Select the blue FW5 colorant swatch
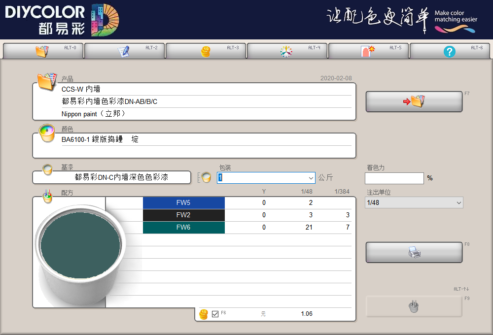This screenshot has height=335, width=493. click(183, 202)
